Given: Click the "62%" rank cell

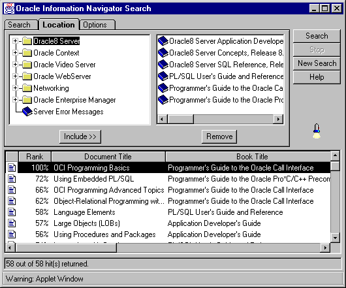Looking at the screenshot, I should pos(42,201).
